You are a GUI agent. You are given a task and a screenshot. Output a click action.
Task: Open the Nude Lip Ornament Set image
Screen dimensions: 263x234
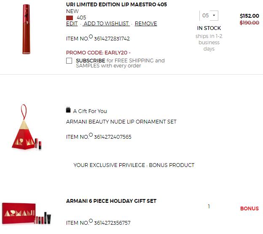(27, 127)
